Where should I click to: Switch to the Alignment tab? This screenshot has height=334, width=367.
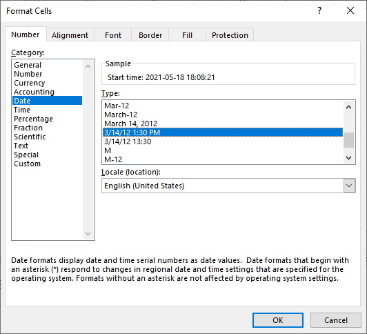(70, 35)
